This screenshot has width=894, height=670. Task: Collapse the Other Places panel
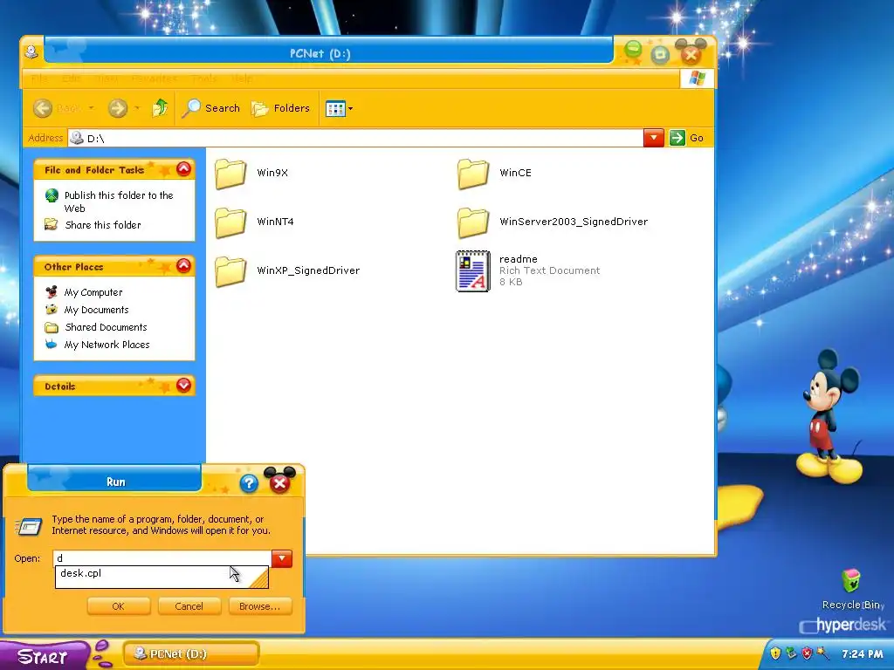click(x=183, y=265)
